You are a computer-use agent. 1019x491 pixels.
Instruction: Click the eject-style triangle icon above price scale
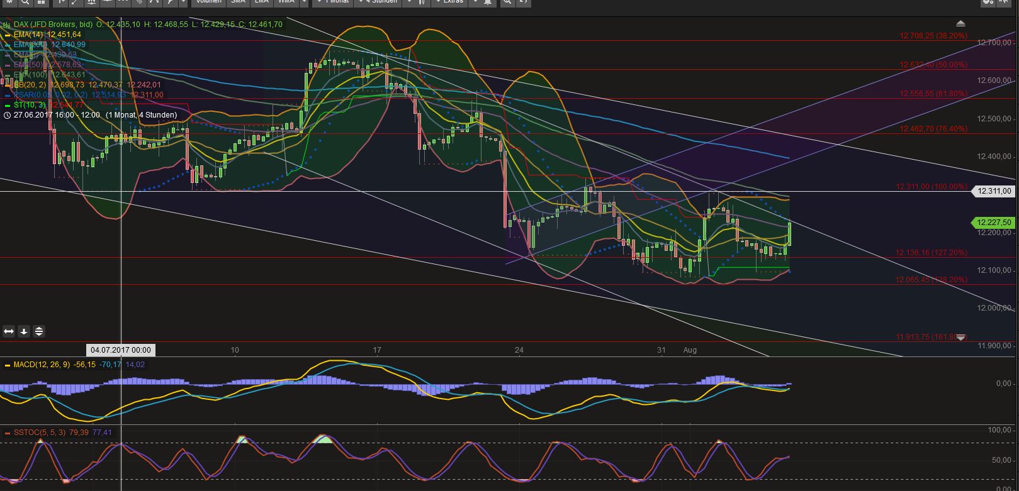960,24
